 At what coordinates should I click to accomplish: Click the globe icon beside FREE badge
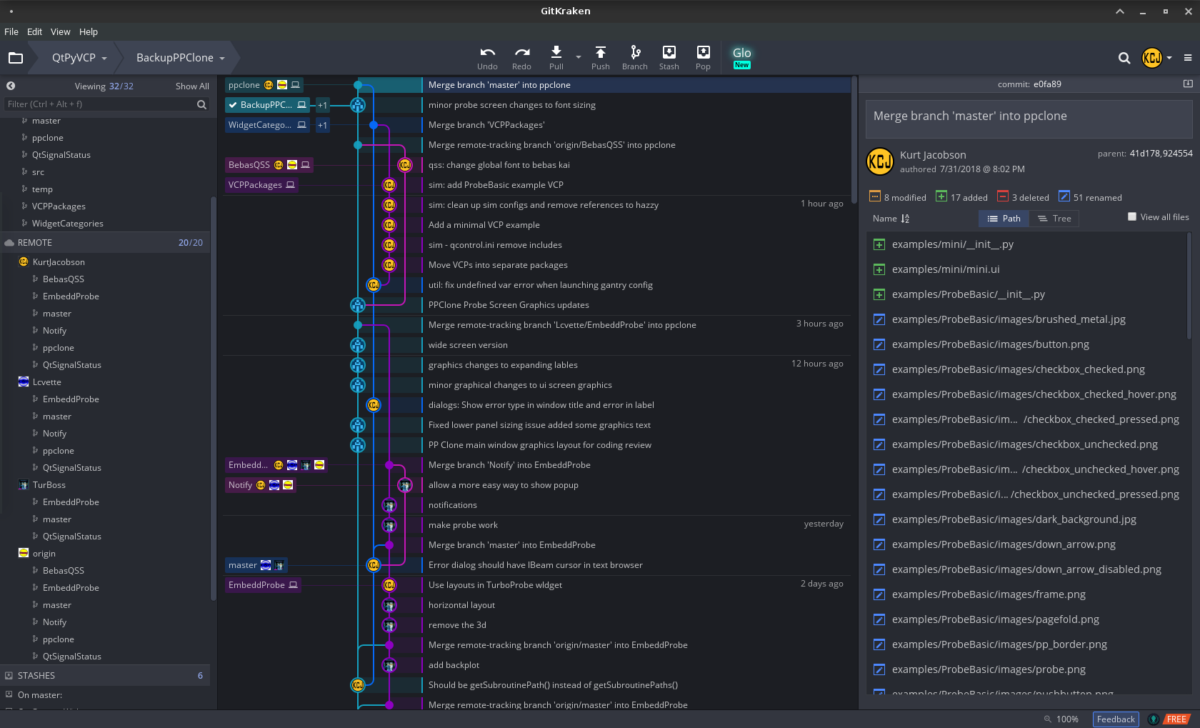pyautogui.click(x=1153, y=719)
